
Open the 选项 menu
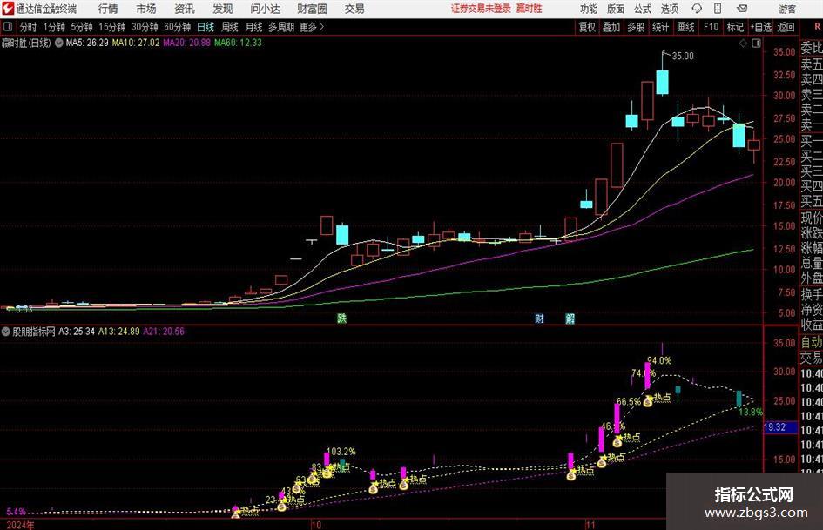point(669,9)
